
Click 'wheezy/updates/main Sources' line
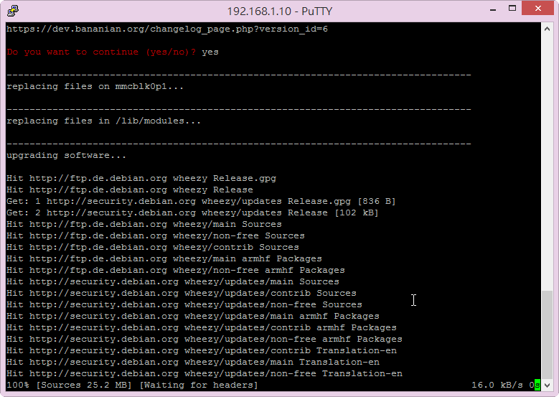(172, 281)
